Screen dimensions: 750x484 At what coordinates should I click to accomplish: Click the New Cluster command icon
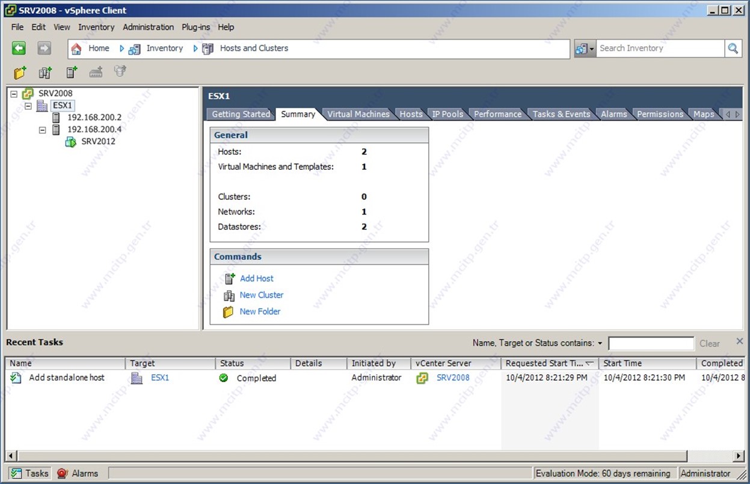[229, 295]
